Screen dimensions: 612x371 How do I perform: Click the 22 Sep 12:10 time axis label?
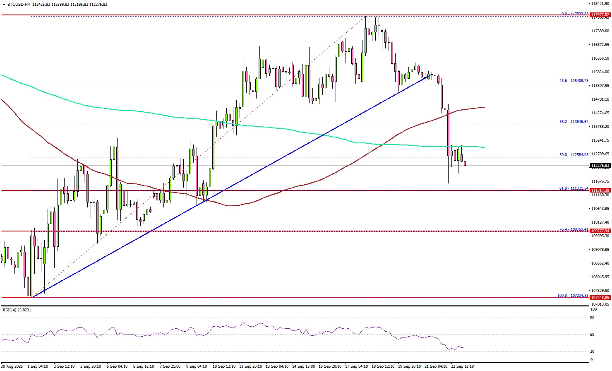(462, 366)
